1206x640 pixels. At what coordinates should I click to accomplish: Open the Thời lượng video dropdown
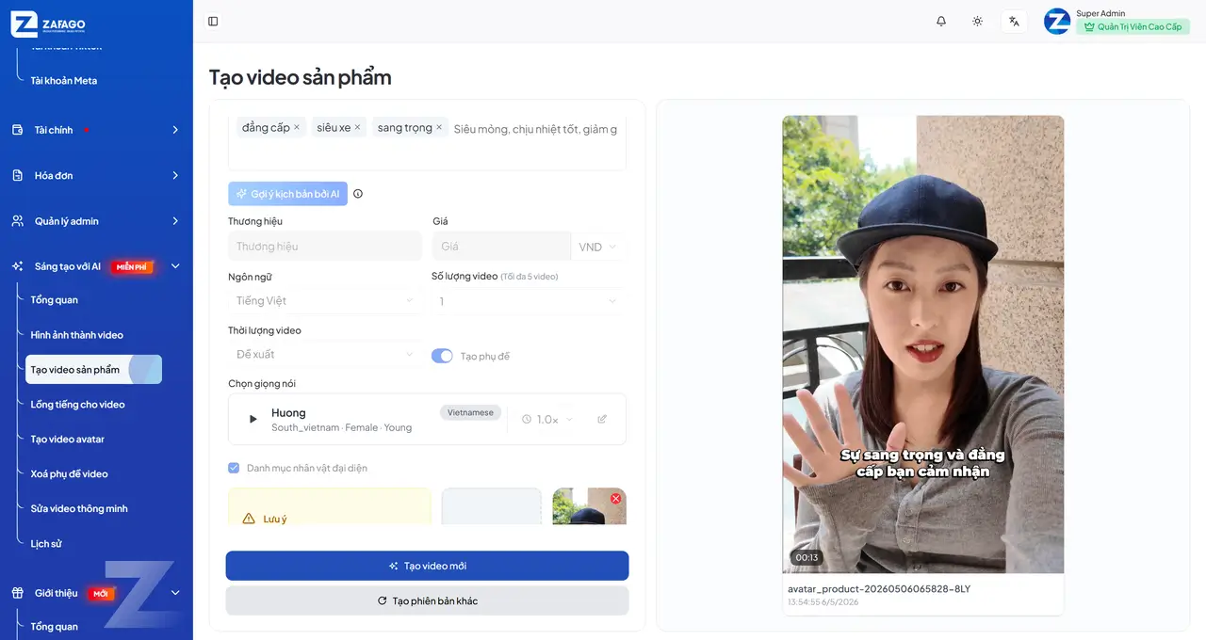tap(325, 354)
